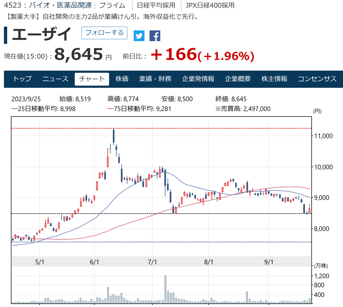This screenshot has width=343, height=307.
Task: Click the フォローする follow button
Action: (x=104, y=33)
